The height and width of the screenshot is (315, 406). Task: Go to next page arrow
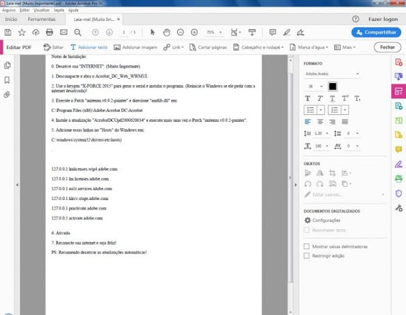[109, 32]
